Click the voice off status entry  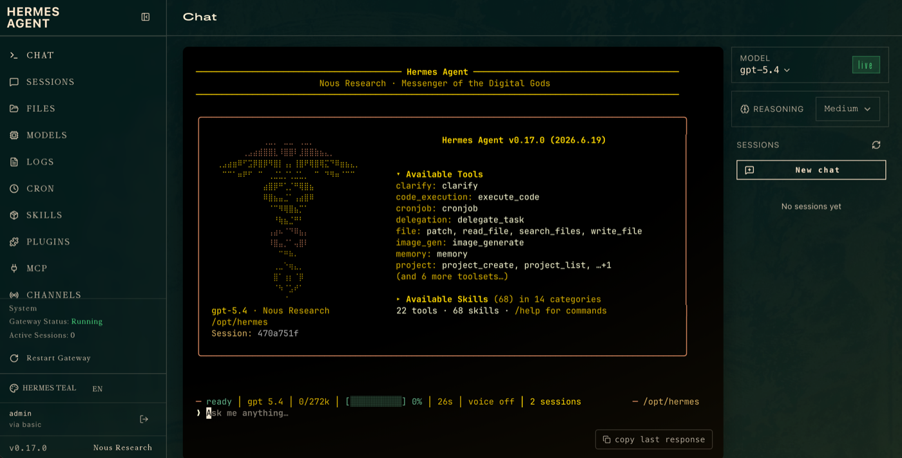(x=491, y=401)
